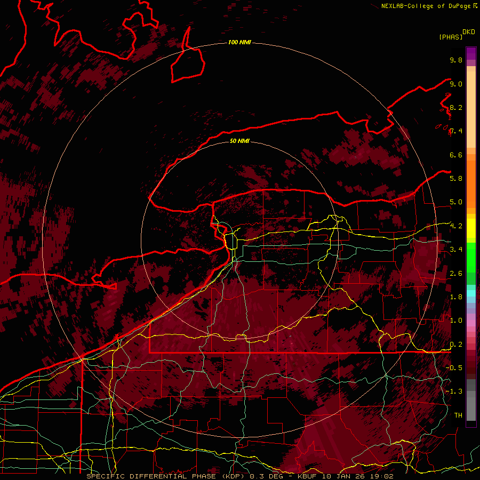Viewport: 480px width, 480px height.
Task: Click the 5.0 scale value
Action: click(456, 202)
